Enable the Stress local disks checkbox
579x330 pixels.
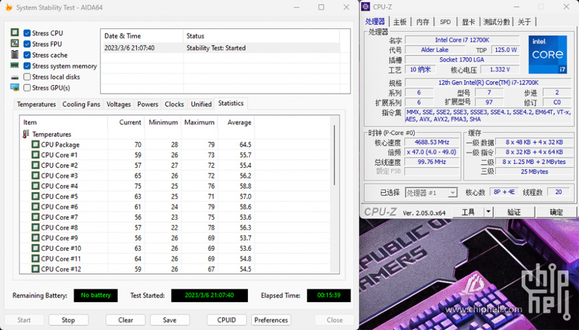27,77
